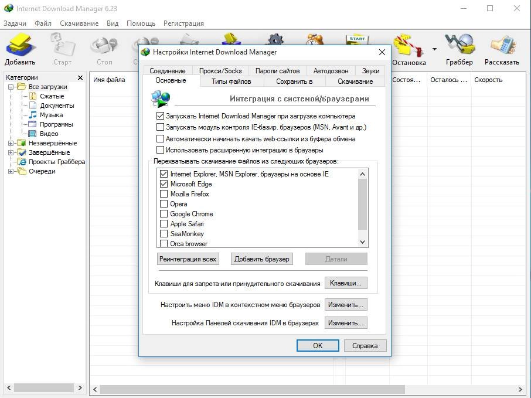The width and height of the screenshot is (531, 398).
Task: Click the Стоп toolbar icon
Action: (104, 49)
